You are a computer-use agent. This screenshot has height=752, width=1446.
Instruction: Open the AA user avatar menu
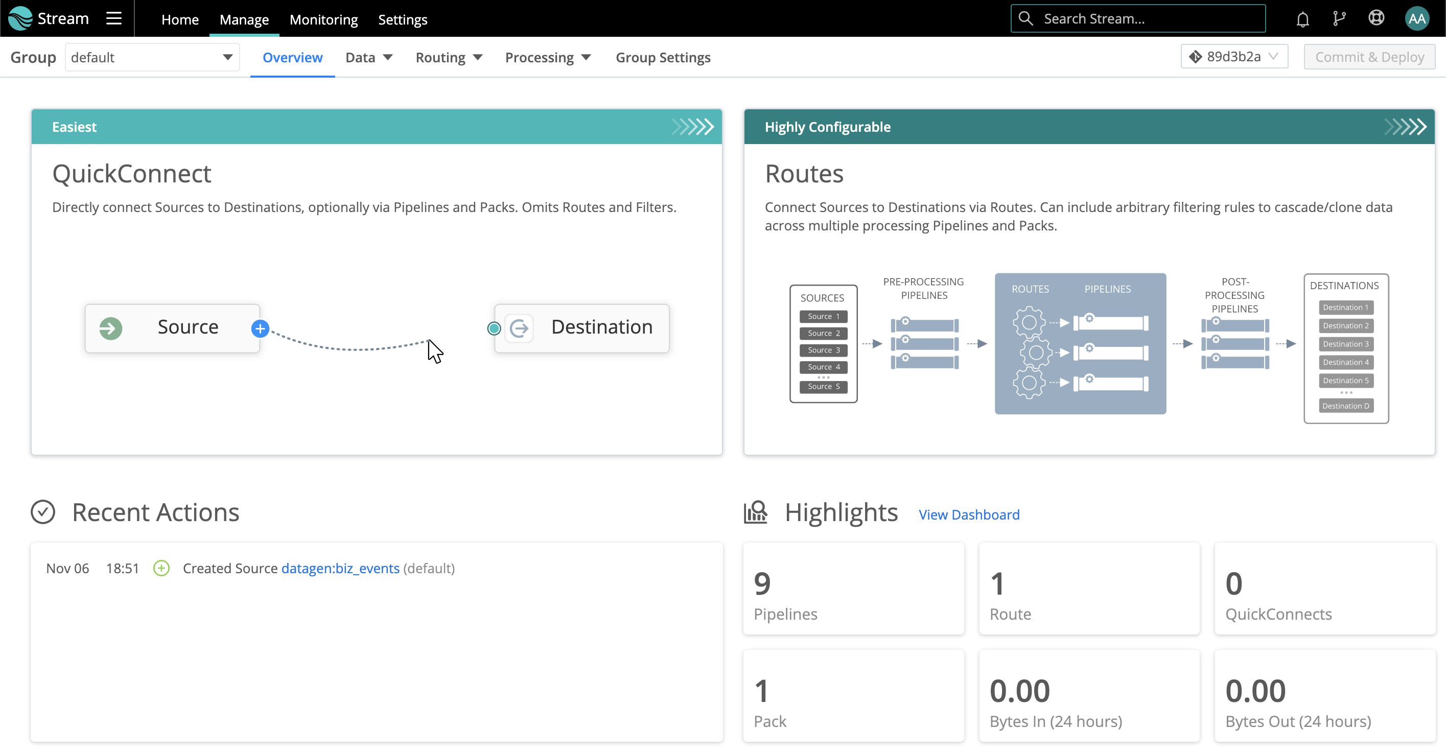coord(1417,18)
